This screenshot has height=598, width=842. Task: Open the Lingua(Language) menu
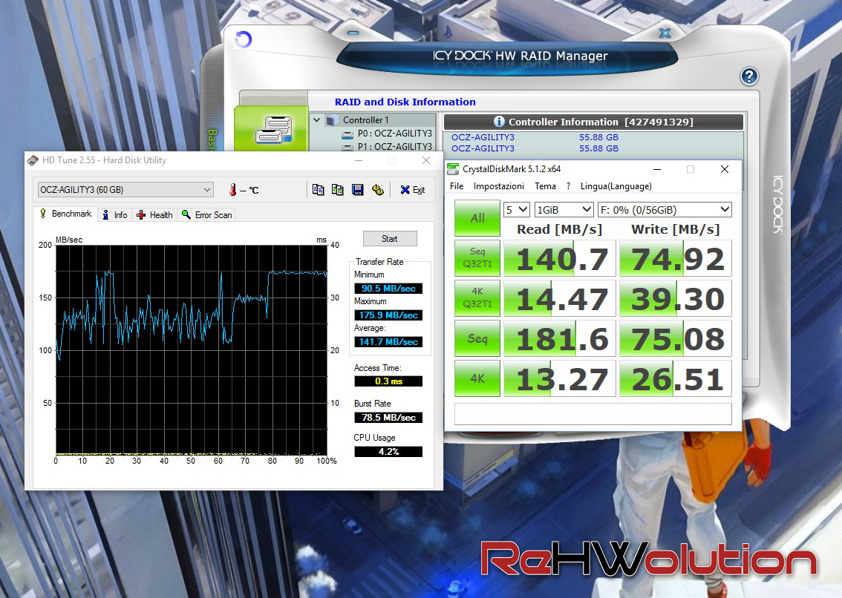[x=616, y=186]
